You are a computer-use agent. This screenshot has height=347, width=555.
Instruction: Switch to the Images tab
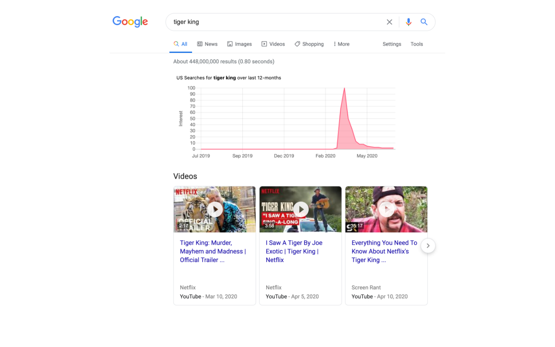[x=239, y=44]
